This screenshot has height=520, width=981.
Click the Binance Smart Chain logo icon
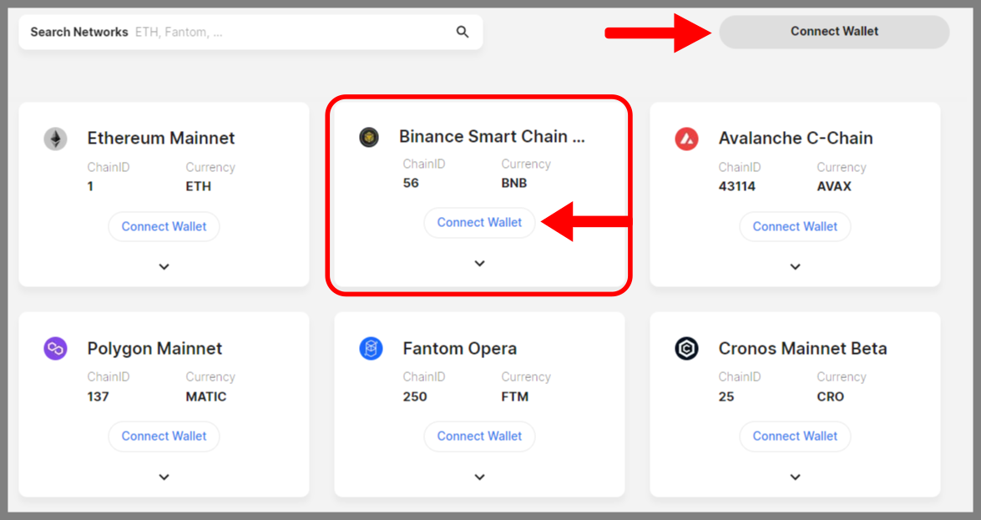tap(369, 137)
